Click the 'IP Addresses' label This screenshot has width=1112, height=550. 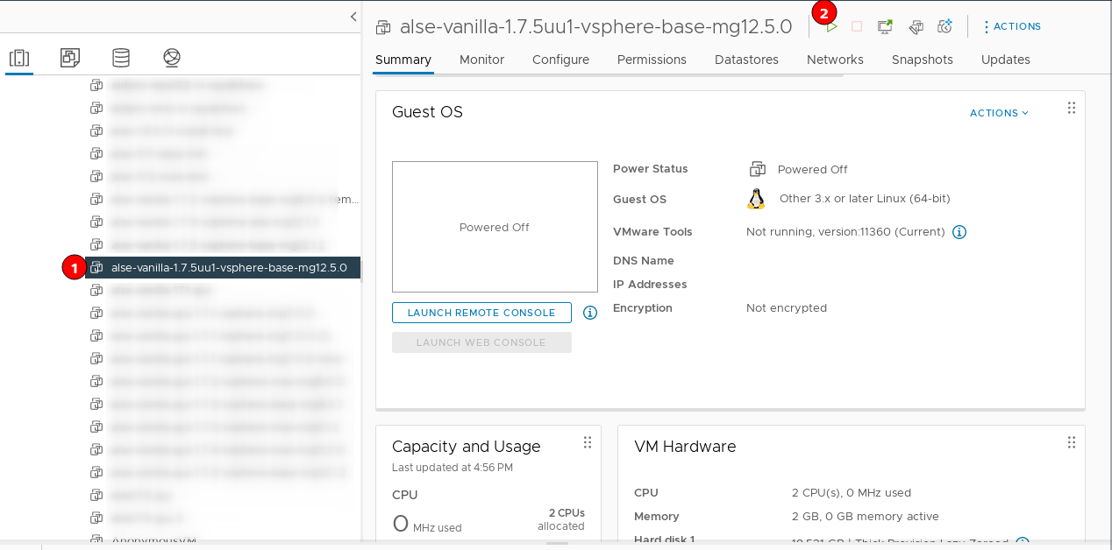650,285
